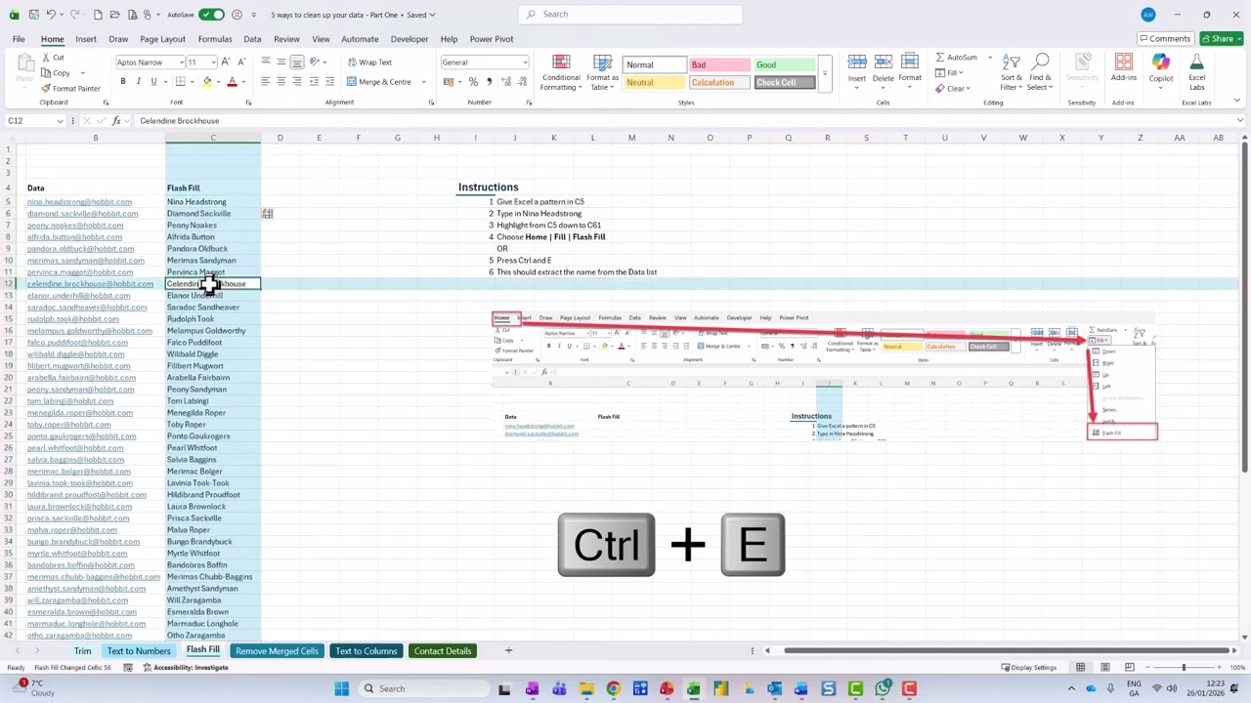This screenshot has height=703, width=1251.
Task: Click the taskbar Search box
Action: coord(424,688)
